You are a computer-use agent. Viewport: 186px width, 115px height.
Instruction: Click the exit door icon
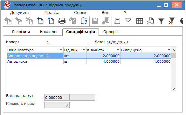pos(84,21)
